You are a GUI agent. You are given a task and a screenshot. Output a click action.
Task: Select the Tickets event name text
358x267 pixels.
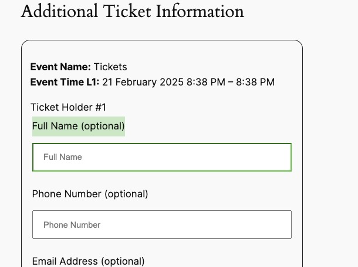pyautogui.click(x=110, y=67)
